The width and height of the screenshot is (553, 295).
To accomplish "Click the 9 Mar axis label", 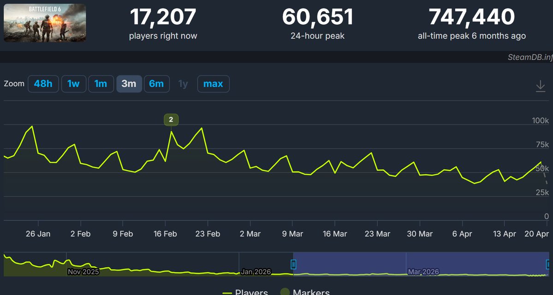I will [x=292, y=234].
